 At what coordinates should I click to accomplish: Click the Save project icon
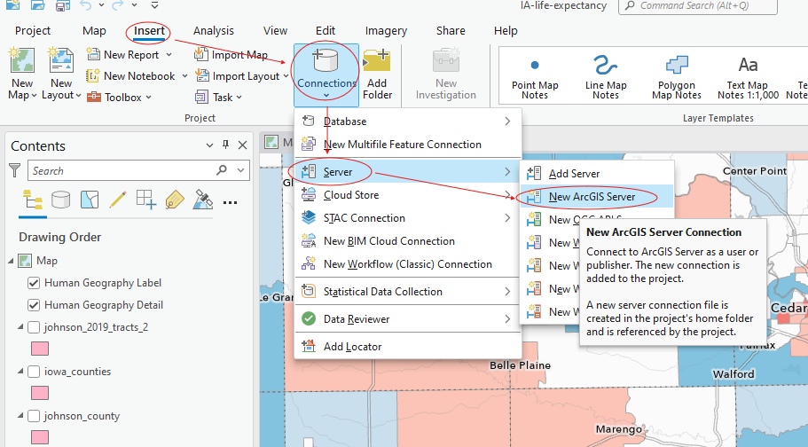(x=63, y=5)
